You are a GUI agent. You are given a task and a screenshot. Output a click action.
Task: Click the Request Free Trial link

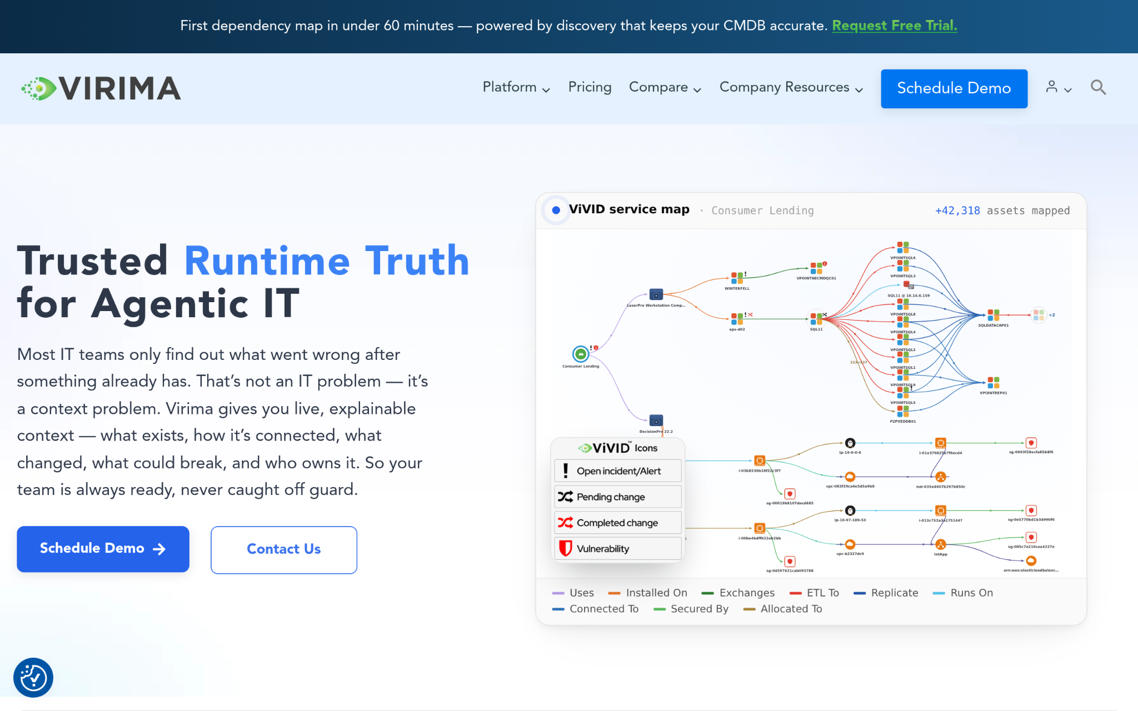tap(894, 26)
